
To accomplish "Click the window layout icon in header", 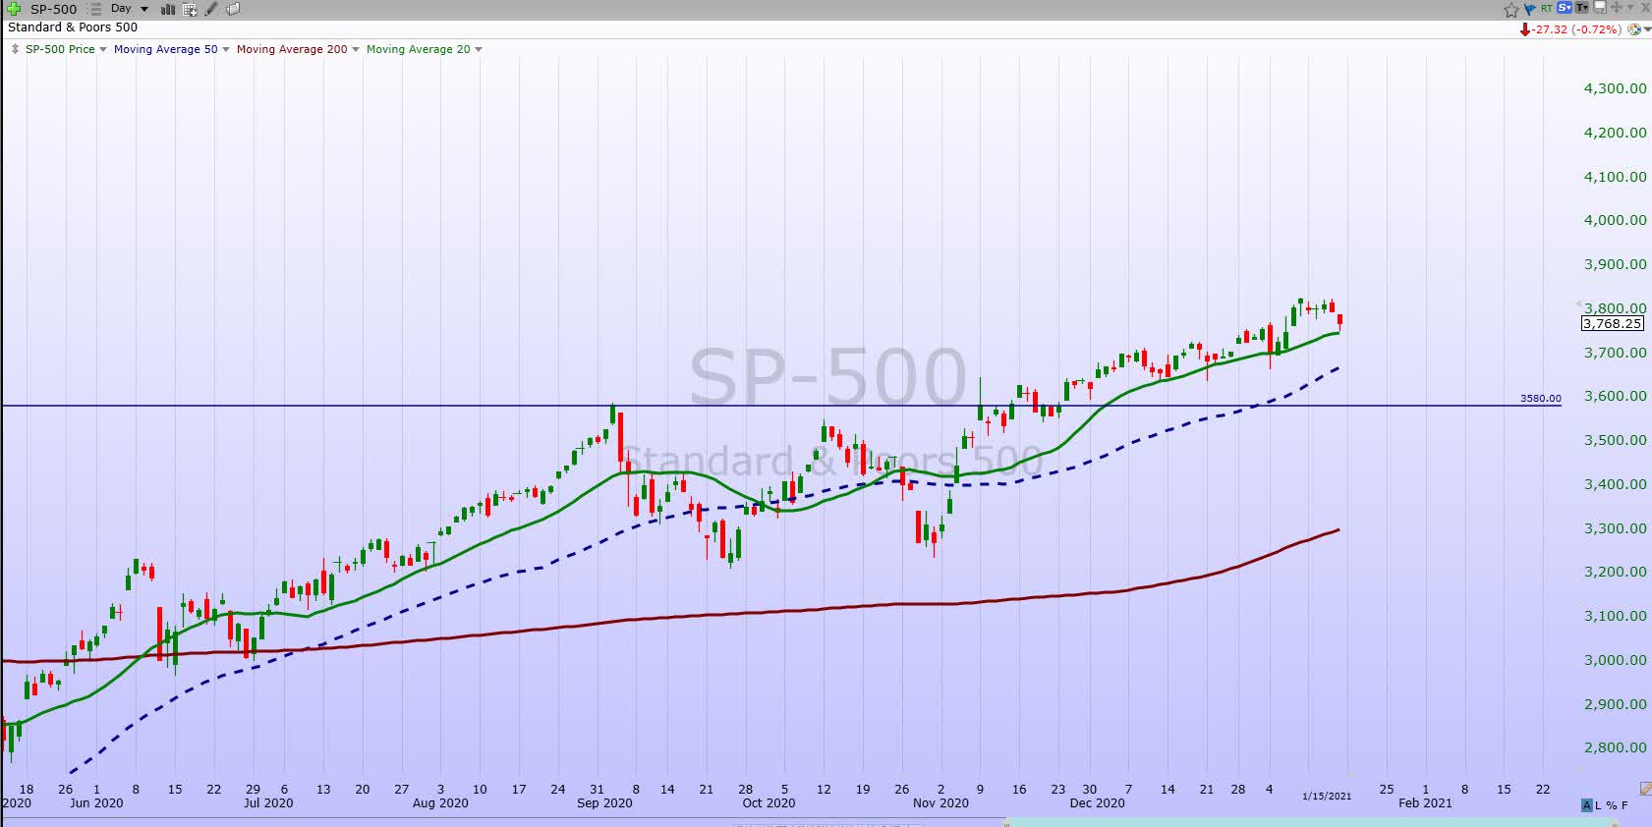I will [1600, 7].
